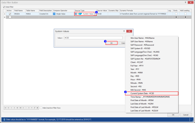Move filter row up with arrow
This screenshot has height=123, width=195.
pyautogui.click(x=29, y=108)
